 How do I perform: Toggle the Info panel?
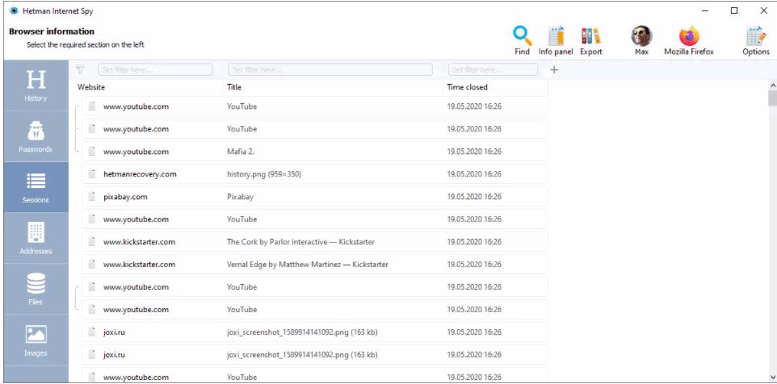click(556, 40)
